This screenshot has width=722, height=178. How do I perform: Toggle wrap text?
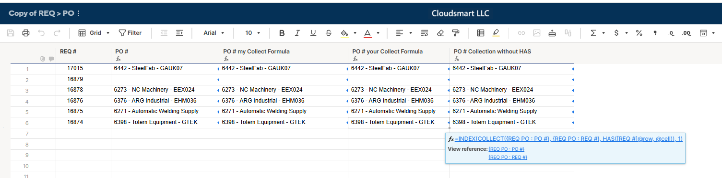[x=424, y=33]
